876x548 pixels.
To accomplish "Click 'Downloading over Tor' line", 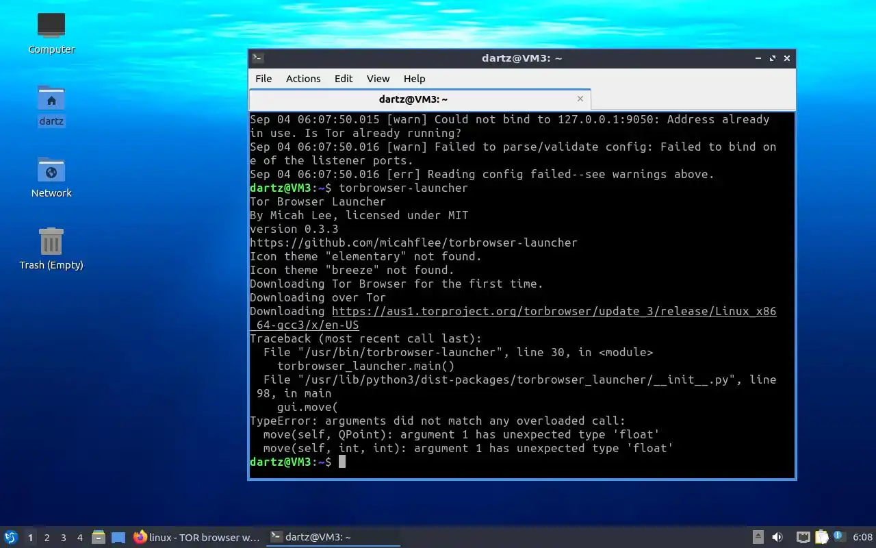I will pyautogui.click(x=318, y=297).
